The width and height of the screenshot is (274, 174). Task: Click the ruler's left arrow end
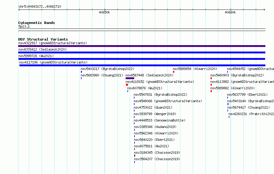tap(19, 10)
